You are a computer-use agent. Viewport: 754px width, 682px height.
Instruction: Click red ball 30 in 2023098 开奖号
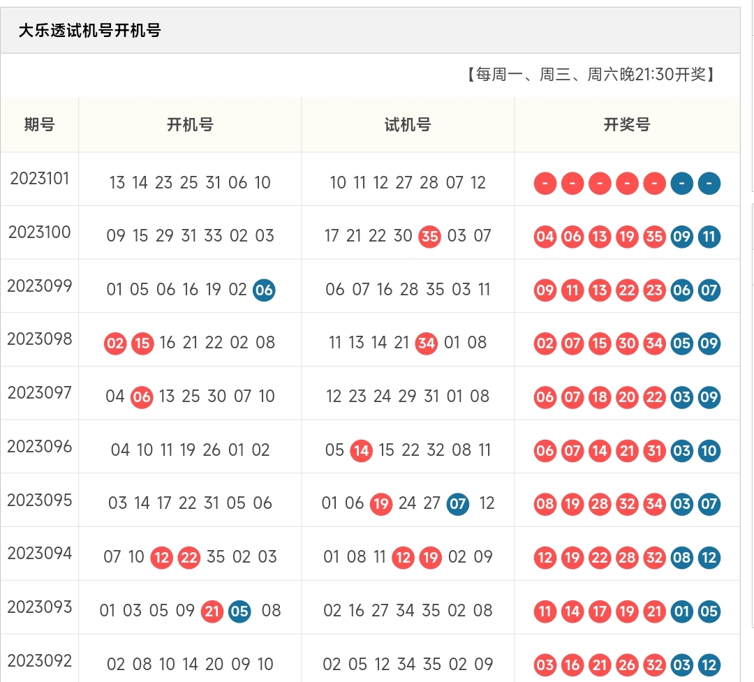pos(627,343)
